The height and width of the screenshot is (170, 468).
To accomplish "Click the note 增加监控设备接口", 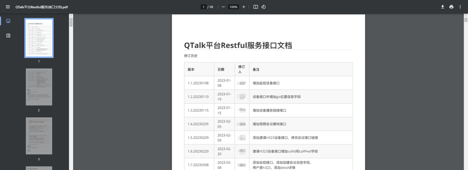I will [266, 83].
